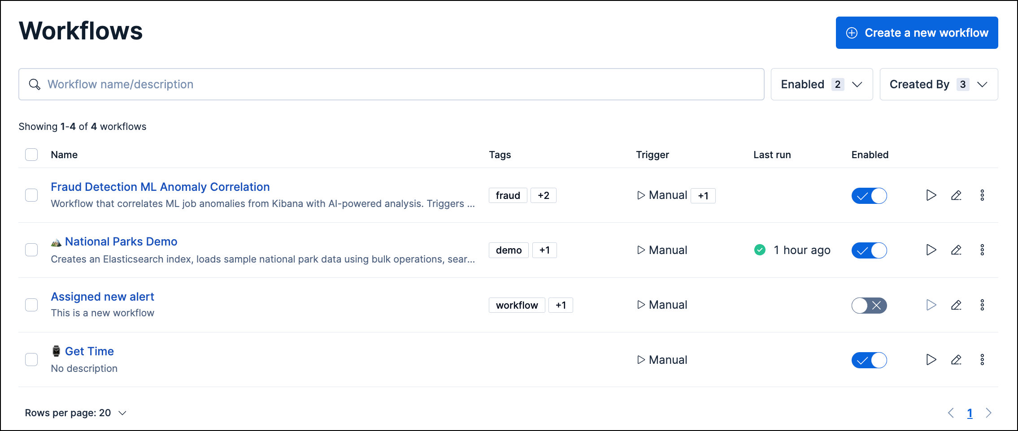Disable the National Parks Demo workflow
Viewport: 1018px width, 431px height.
pos(869,250)
